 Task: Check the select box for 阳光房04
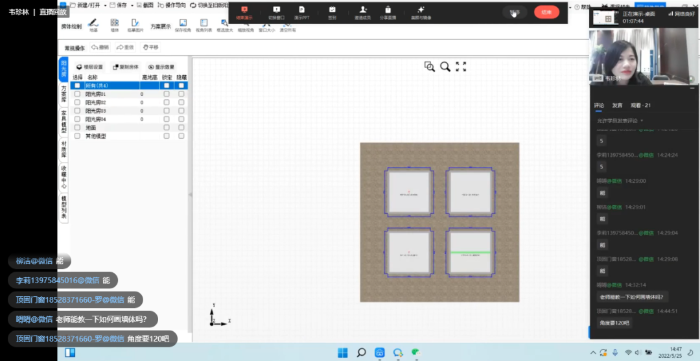77,119
